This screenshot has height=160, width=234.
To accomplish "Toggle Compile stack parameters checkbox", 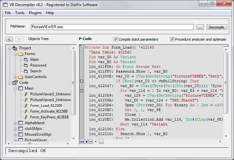I will pyautogui.click(x=116, y=39).
